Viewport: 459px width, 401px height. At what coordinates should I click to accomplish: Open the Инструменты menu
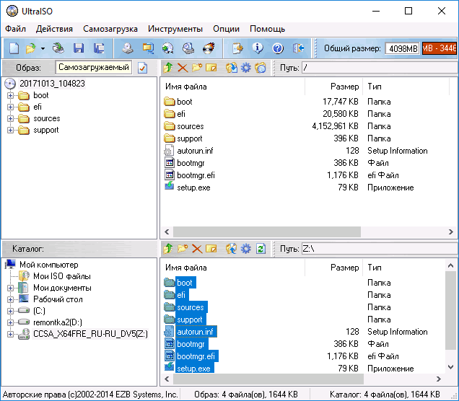coord(175,29)
